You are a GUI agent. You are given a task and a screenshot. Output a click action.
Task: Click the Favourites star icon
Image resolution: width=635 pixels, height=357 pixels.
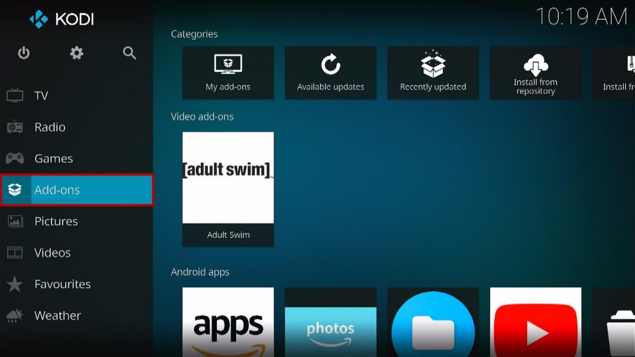[15, 284]
